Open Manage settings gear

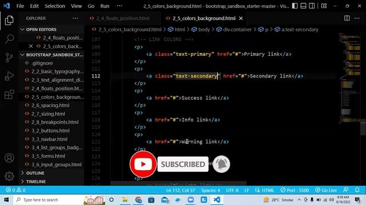(x=9, y=176)
